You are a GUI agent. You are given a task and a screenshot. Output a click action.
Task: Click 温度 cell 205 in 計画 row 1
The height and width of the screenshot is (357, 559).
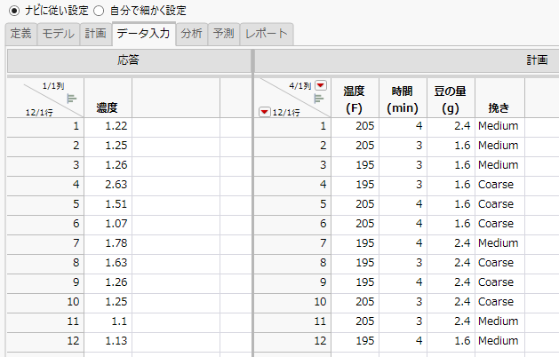(355, 126)
